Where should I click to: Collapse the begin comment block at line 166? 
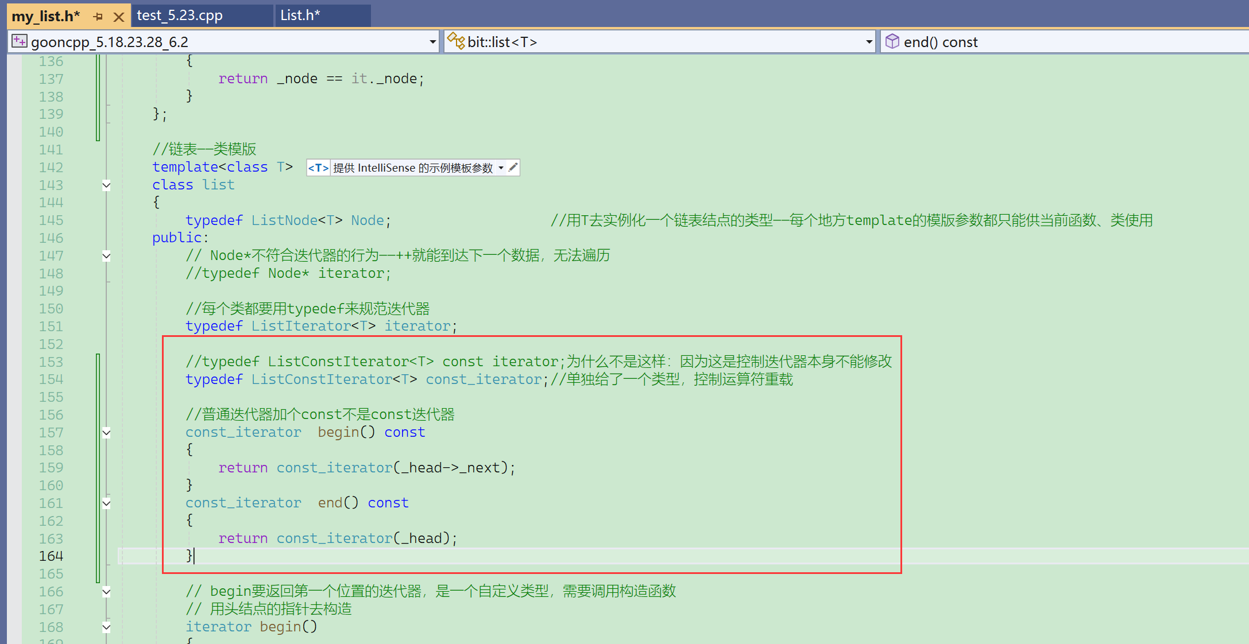106,592
